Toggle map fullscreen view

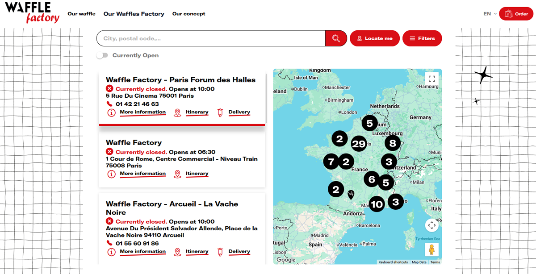[x=431, y=79]
